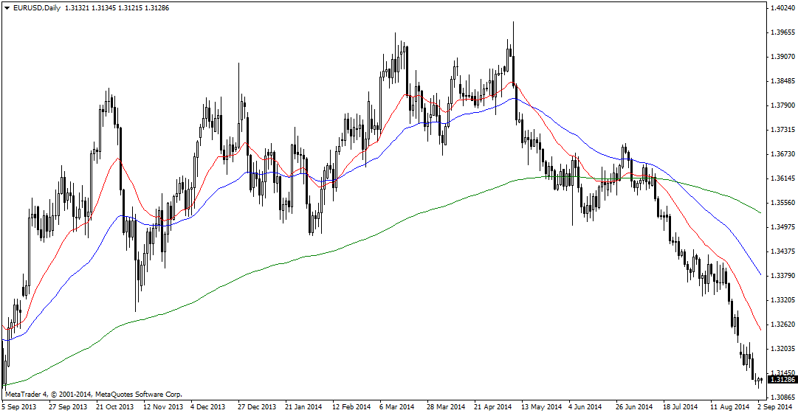The height and width of the screenshot is (413, 798).
Task: Select the 27 Dec 2013 date label
Action: tap(256, 406)
